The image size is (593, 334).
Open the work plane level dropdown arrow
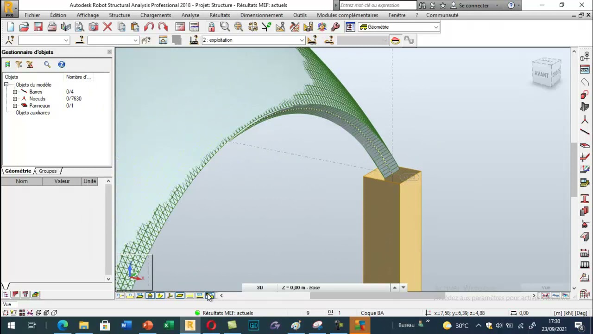403,288
